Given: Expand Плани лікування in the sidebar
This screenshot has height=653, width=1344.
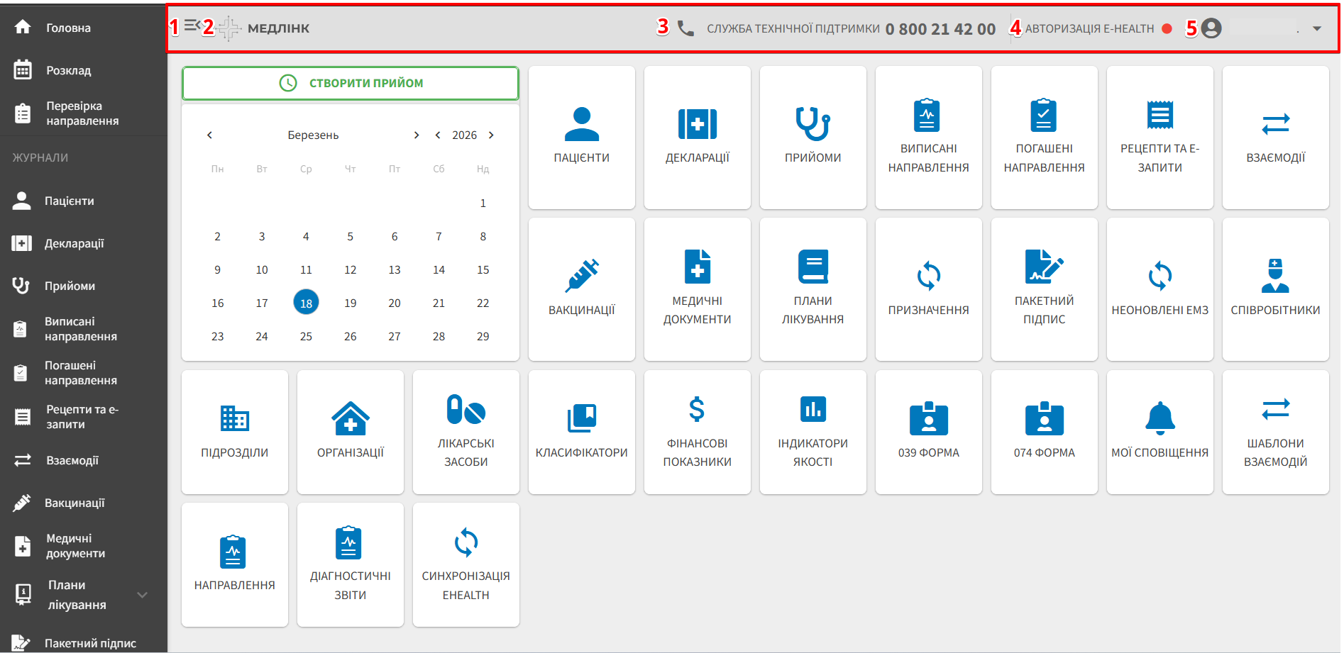Looking at the screenshot, I should 142,595.
